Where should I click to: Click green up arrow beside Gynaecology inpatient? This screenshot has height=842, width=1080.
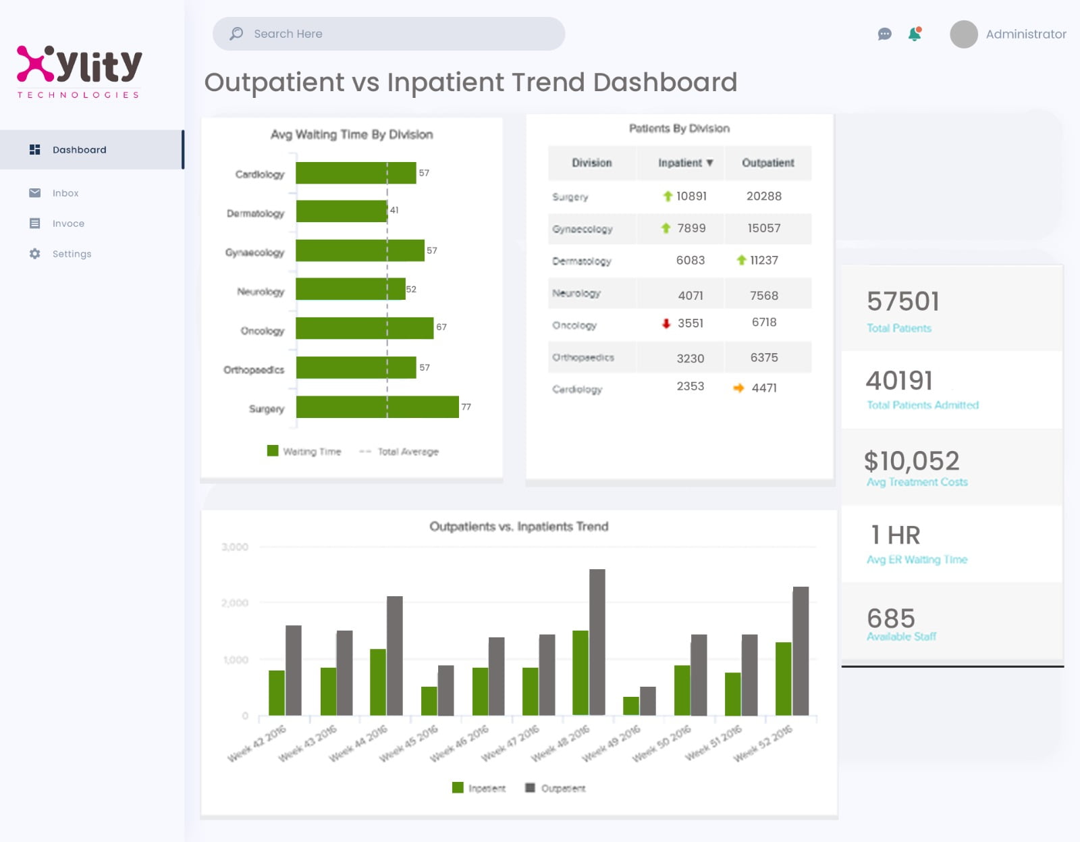(x=666, y=228)
